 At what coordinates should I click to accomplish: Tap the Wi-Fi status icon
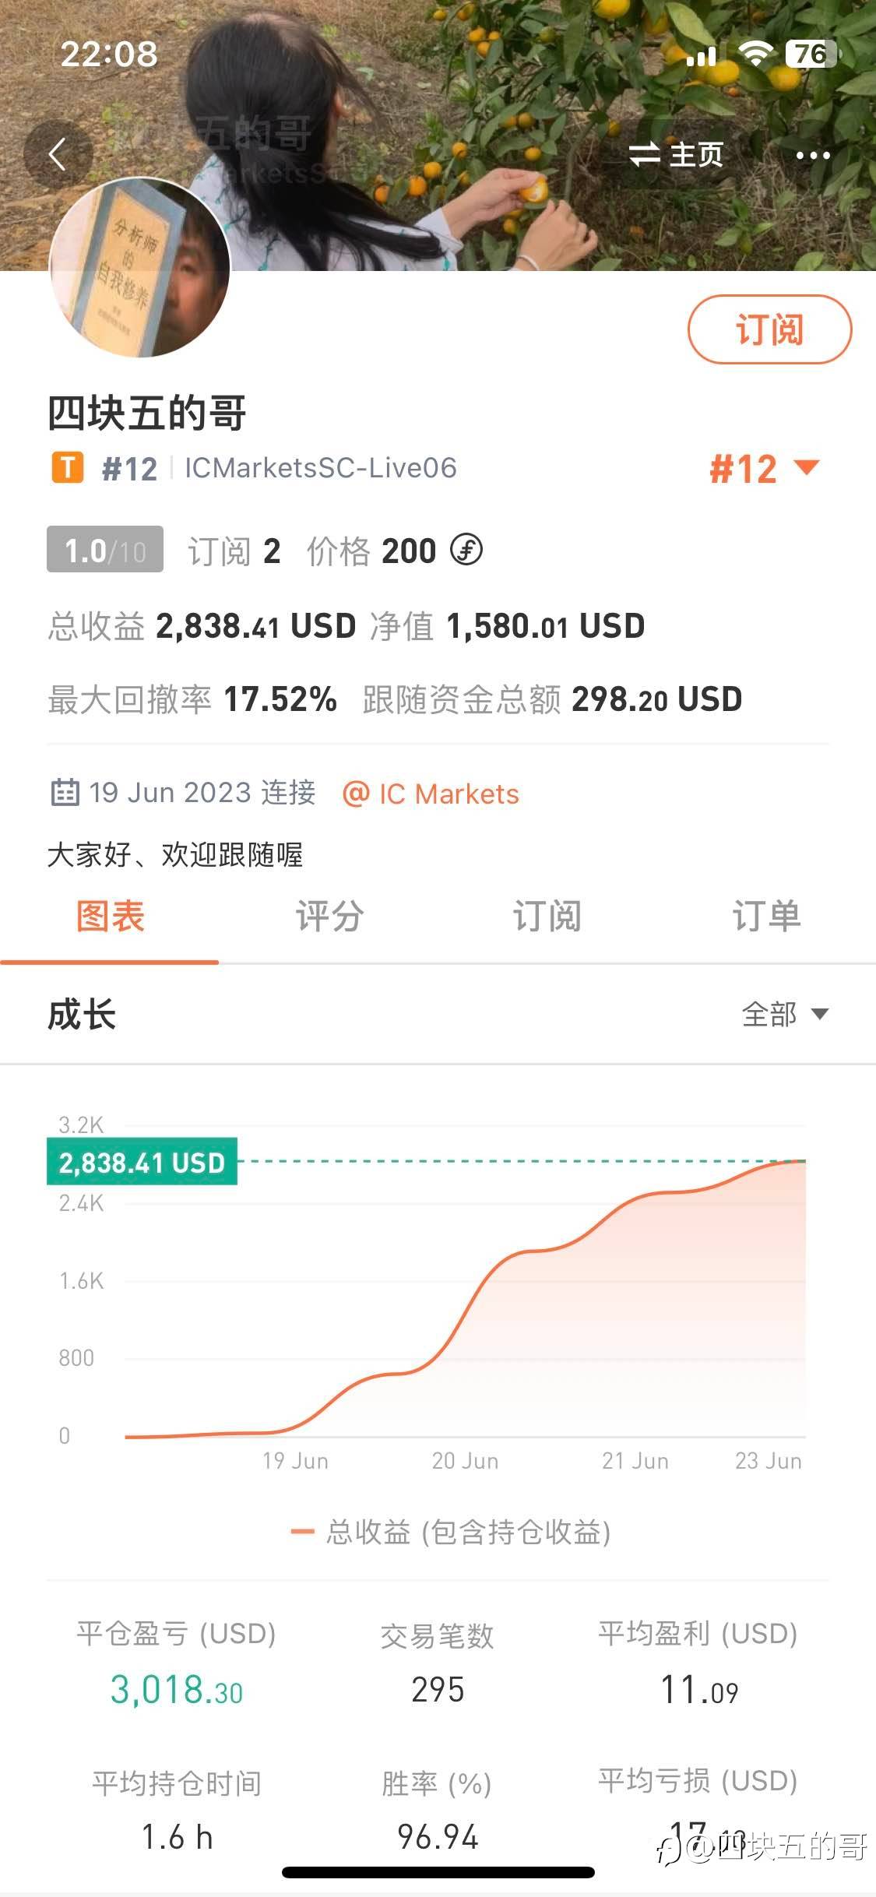click(754, 54)
